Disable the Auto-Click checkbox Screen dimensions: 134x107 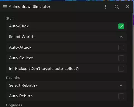[121, 26]
